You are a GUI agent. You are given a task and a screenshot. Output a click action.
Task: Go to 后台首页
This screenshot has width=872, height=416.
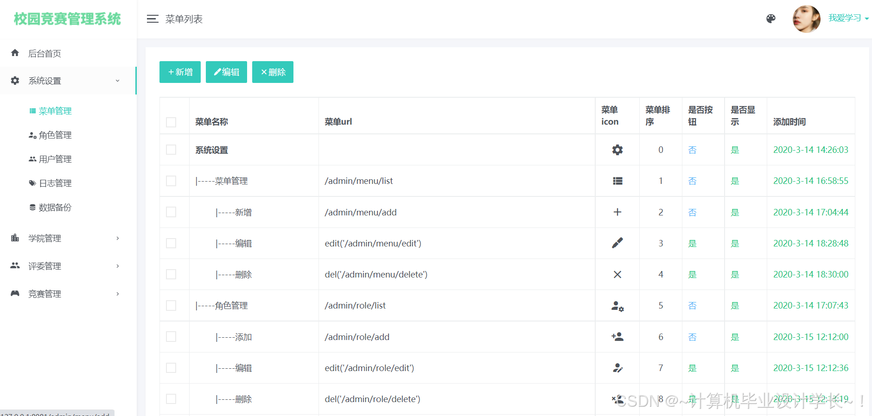point(45,53)
